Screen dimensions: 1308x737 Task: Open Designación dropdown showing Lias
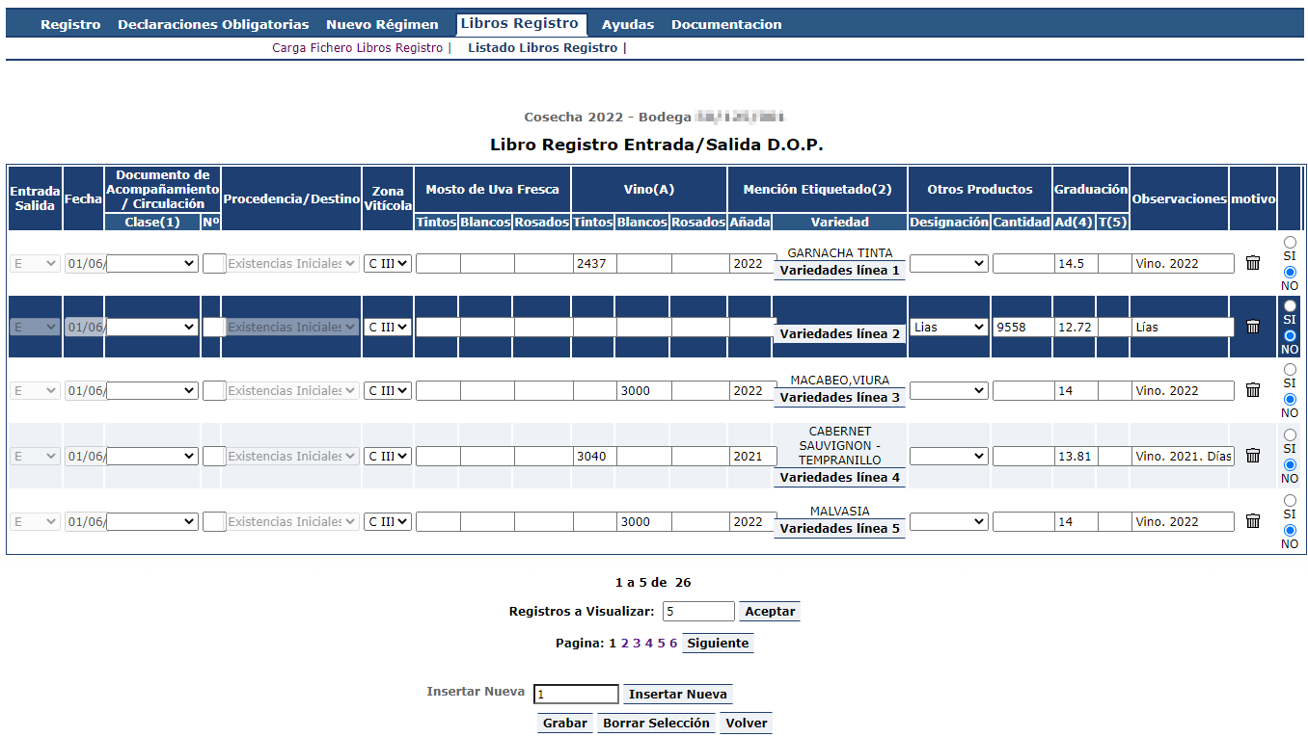[949, 327]
